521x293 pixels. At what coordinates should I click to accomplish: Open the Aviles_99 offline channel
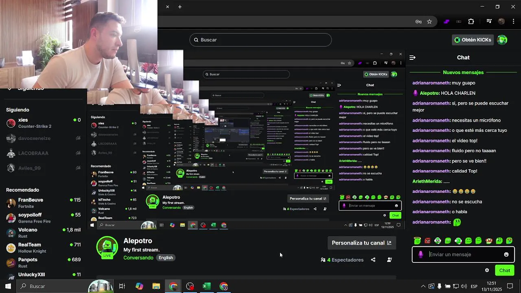(44, 168)
